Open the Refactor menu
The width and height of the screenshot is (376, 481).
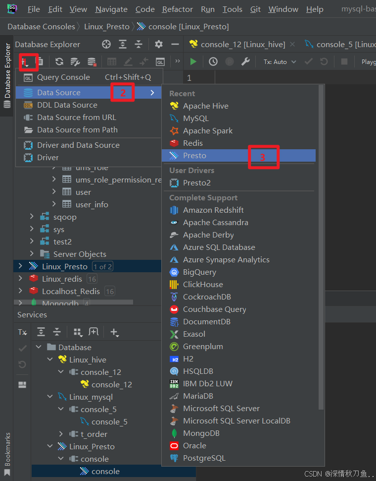(x=178, y=9)
